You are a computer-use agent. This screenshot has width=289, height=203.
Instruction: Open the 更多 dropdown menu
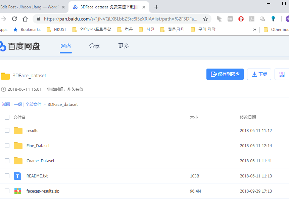123,46
